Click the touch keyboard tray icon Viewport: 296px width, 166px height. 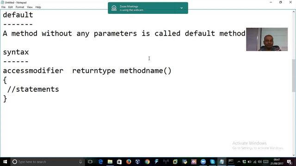(266, 162)
